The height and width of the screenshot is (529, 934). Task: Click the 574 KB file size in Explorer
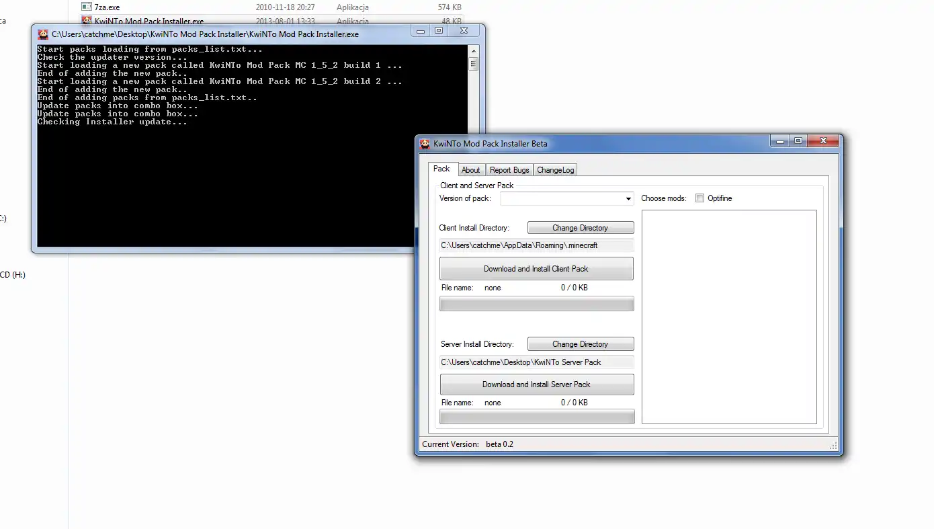click(x=449, y=7)
